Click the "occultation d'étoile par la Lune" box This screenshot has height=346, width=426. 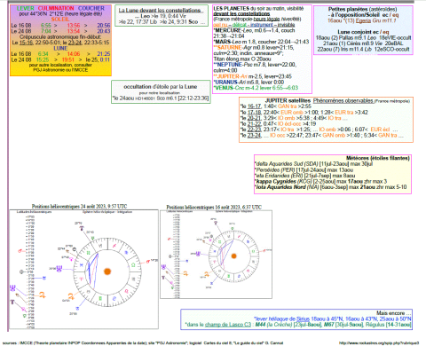pos(161,92)
